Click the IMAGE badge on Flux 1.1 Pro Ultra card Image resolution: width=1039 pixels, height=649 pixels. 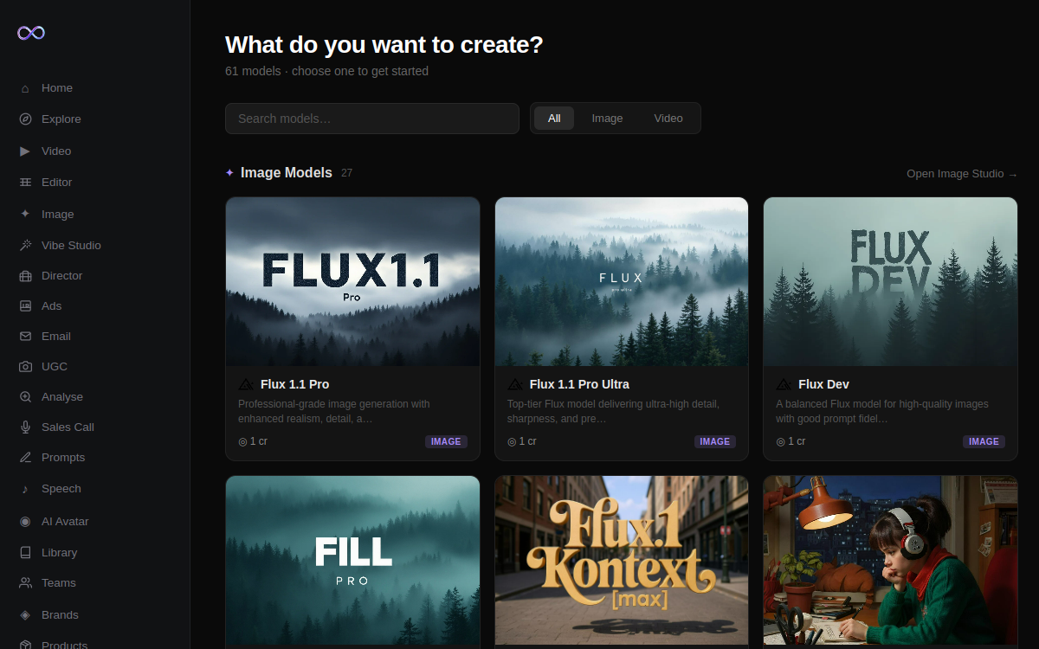point(715,441)
